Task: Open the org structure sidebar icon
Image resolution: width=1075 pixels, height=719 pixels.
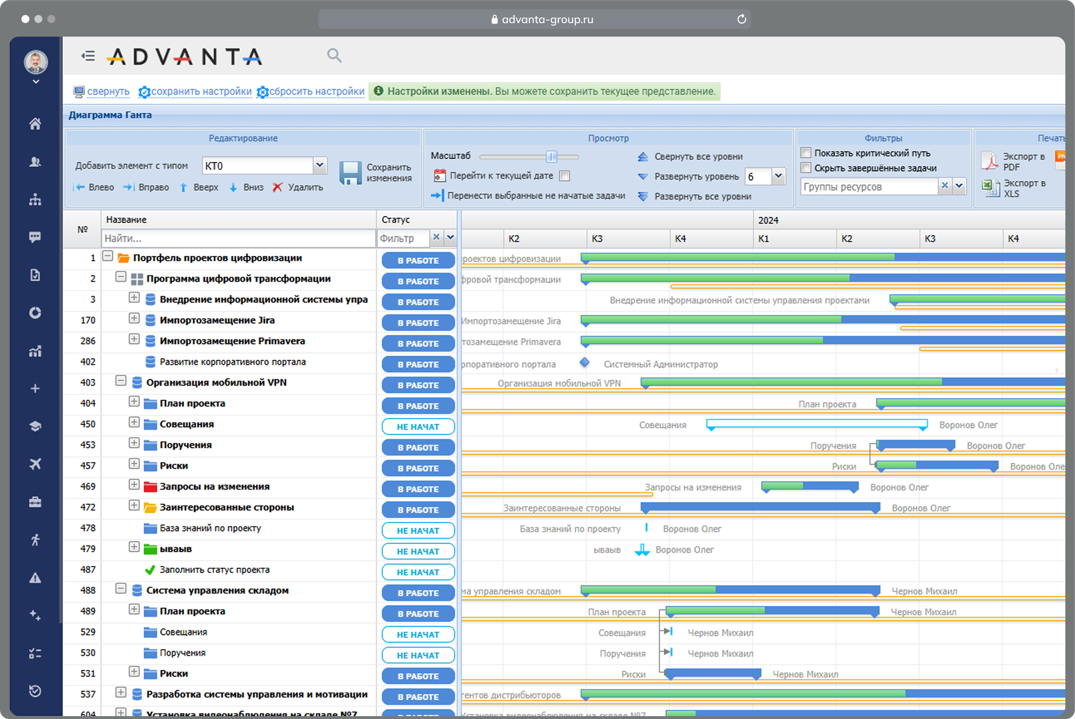Action: (35, 200)
